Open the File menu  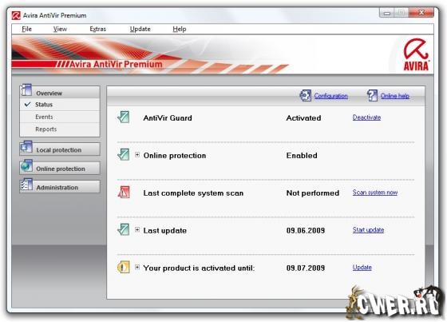coord(26,29)
